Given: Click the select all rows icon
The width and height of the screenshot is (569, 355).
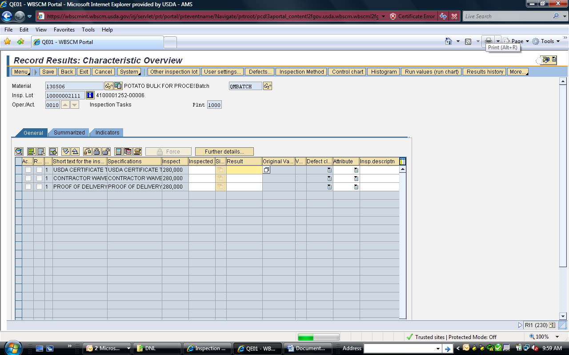Looking at the screenshot, I should [x=31, y=151].
